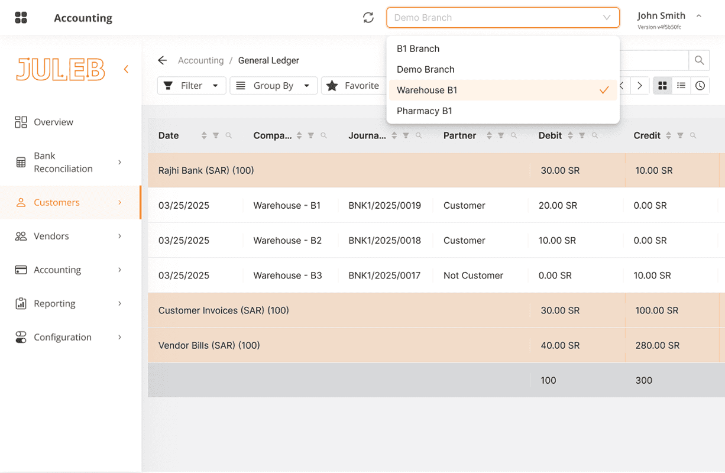Select Pharmacy B1 from branch list
Image resolution: width=725 pixels, height=473 pixels.
point(425,111)
